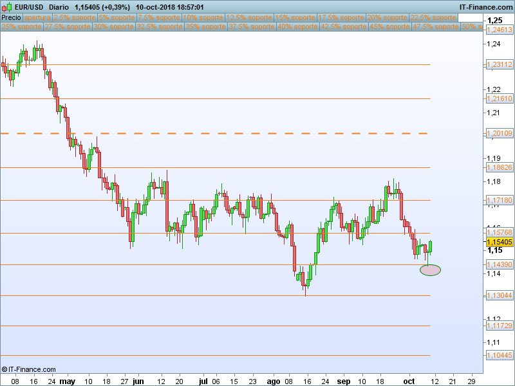The width and height of the screenshot is (515, 386).
Task: Select the apertura indicator label
Action: pos(37,18)
